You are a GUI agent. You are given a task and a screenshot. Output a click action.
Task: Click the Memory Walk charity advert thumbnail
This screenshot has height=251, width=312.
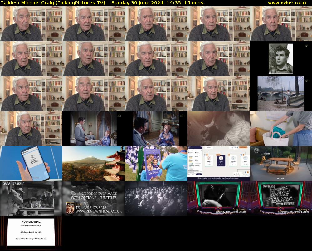[156, 164]
